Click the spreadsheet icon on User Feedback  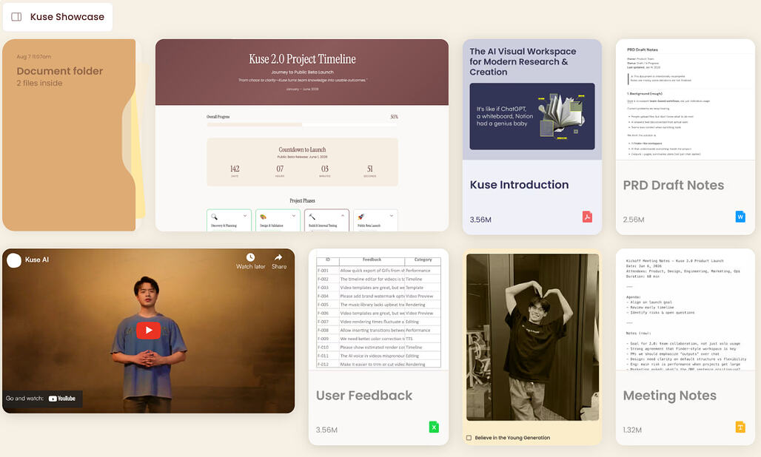point(434,427)
